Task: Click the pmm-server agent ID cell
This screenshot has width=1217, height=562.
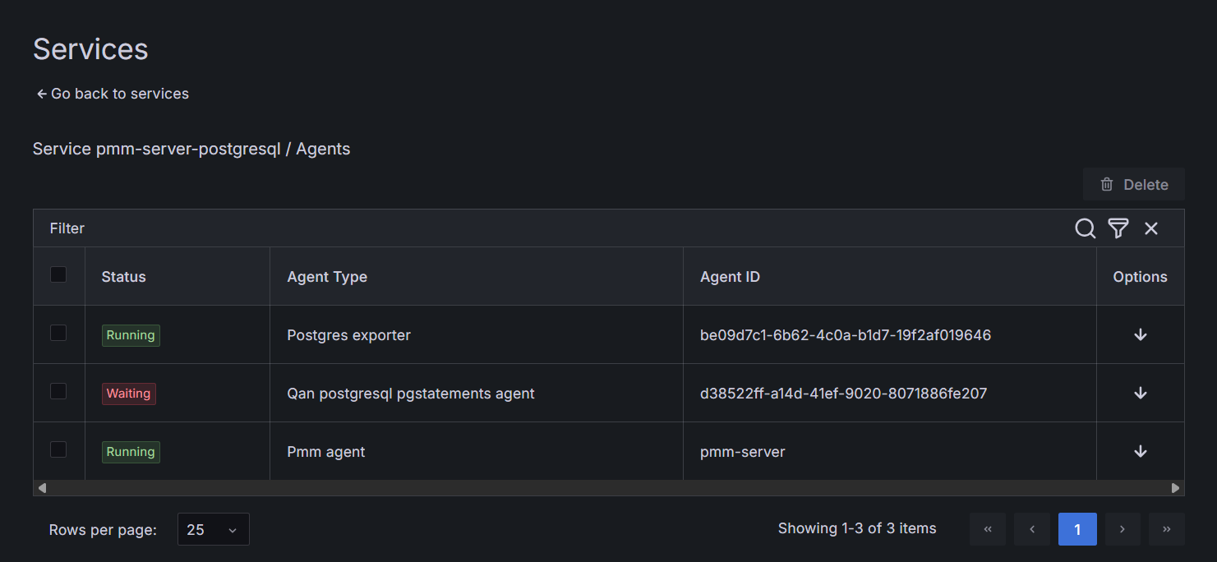Action: (x=890, y=452)
